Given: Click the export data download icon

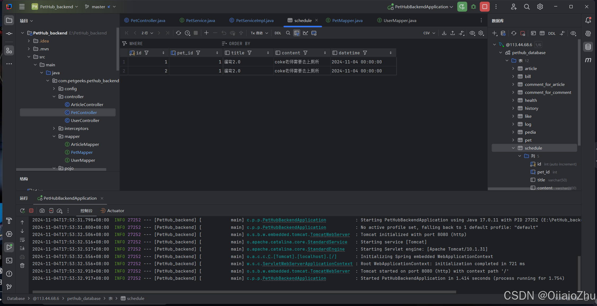Looking at the screenshot, I should click(444, 33).
